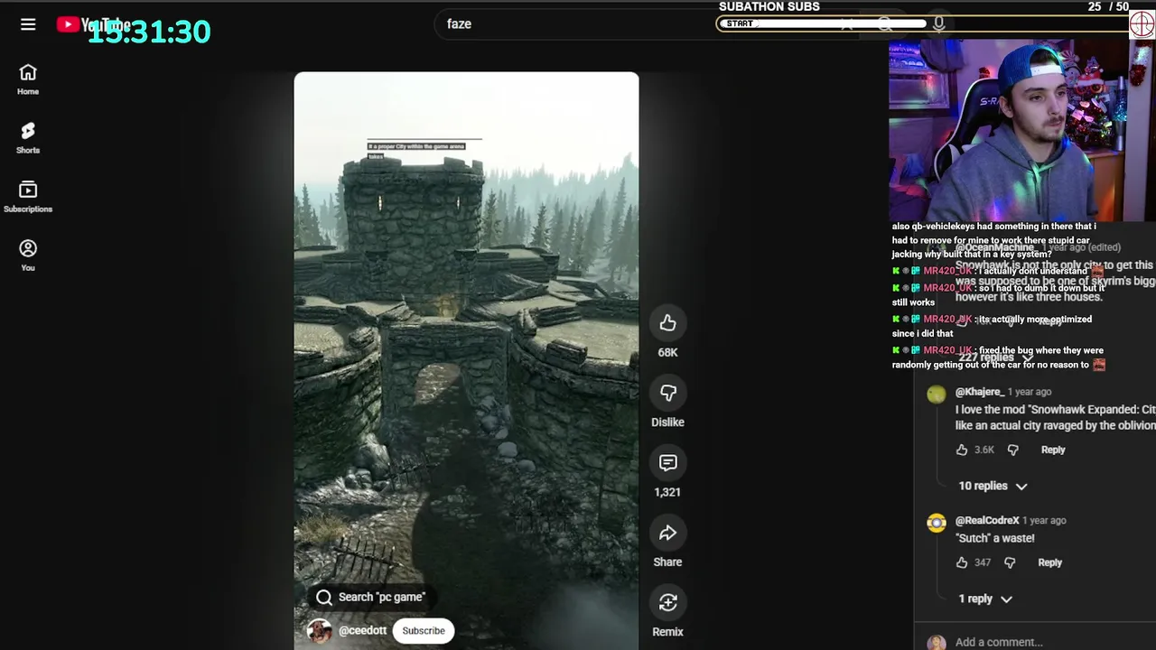Play or pause the Short video
This screenshot has width=1156, height=650.
point(466,361)
